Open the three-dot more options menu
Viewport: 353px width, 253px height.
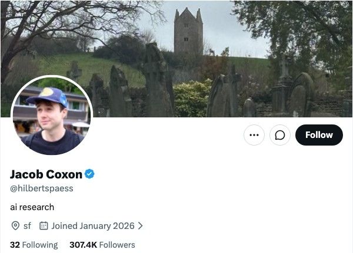point(254,135)
